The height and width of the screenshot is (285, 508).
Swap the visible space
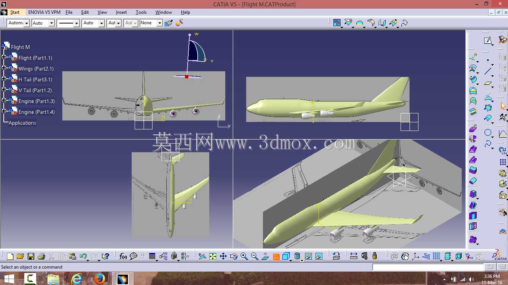tap(319, 256)
